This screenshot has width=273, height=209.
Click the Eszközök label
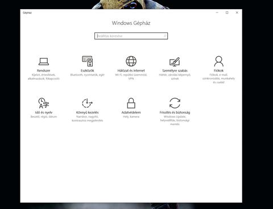[88, 70]
